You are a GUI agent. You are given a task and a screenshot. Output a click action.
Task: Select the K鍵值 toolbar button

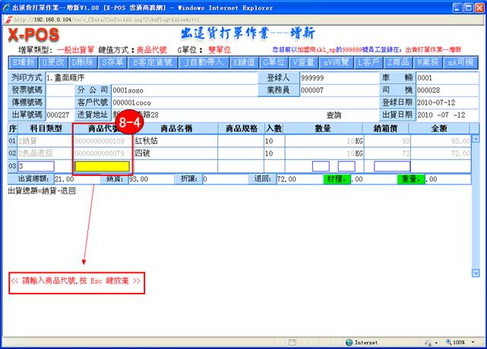tap(245, 62)
